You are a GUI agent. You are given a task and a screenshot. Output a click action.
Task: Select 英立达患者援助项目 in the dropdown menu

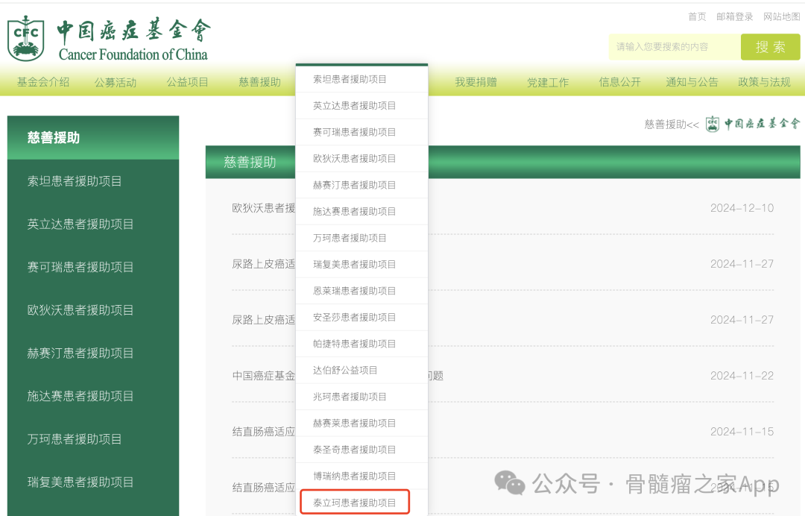(362, 106)
